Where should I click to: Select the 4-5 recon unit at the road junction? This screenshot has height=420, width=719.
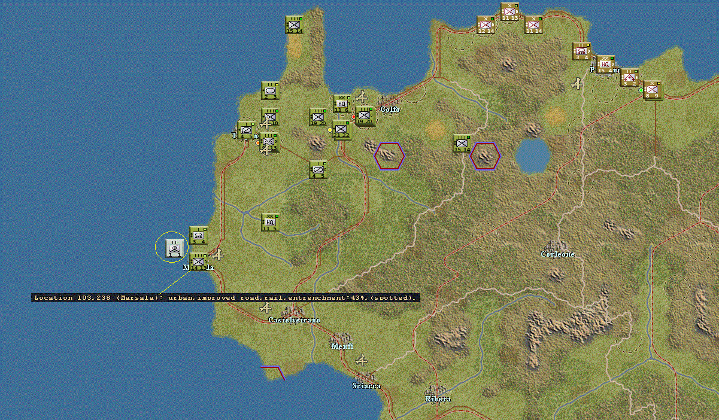318,169
